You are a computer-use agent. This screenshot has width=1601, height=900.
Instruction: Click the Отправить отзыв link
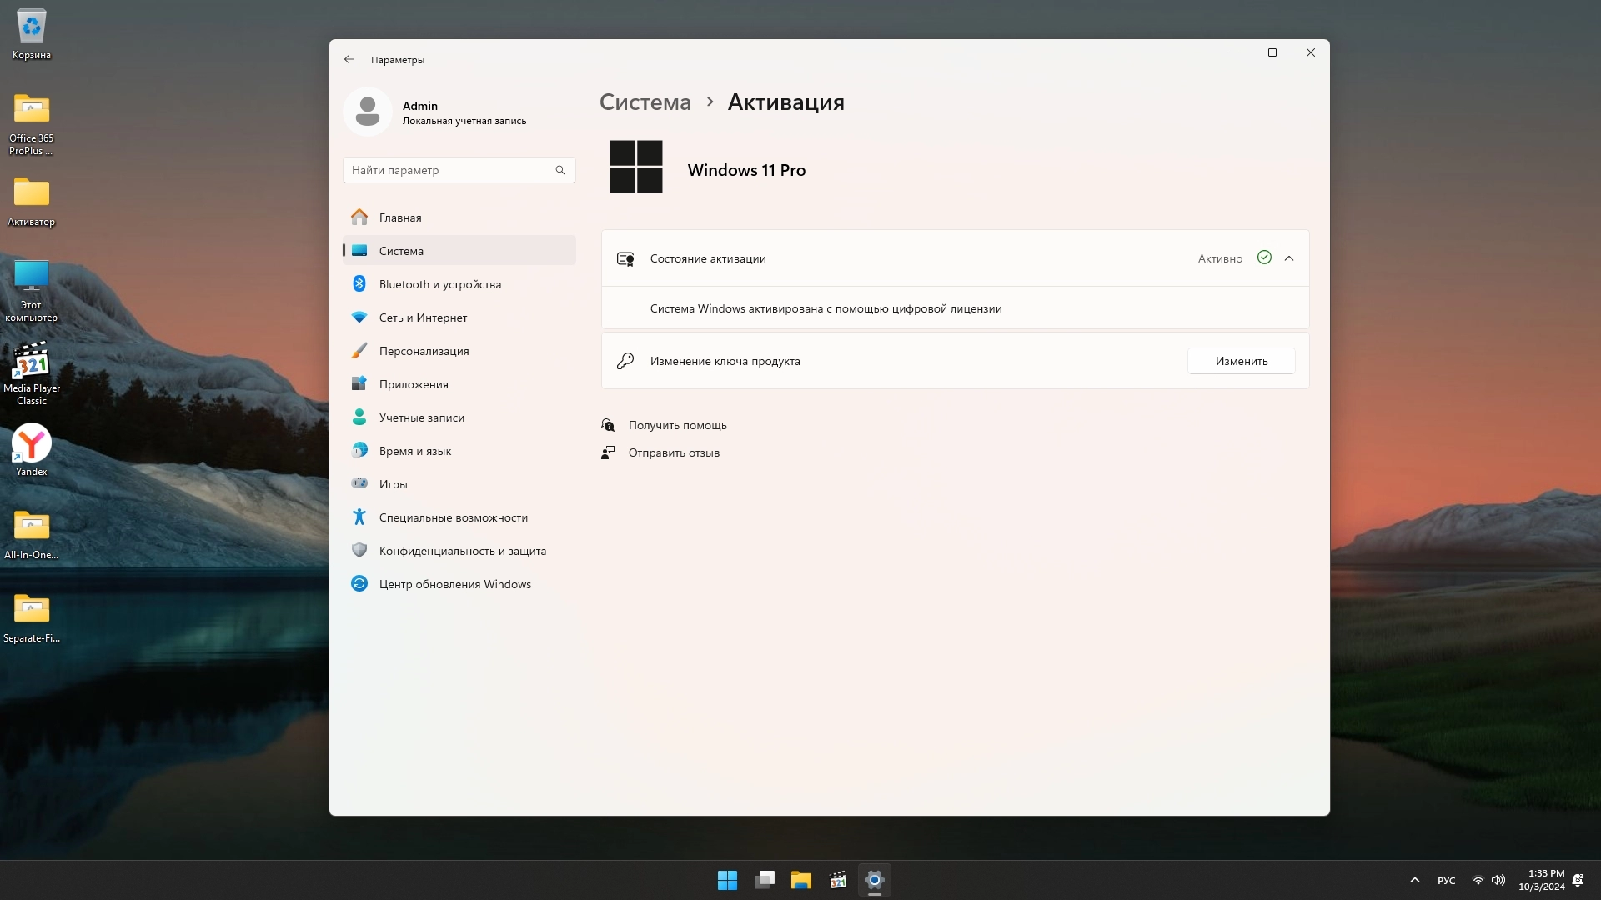click(x=674, y=452)
